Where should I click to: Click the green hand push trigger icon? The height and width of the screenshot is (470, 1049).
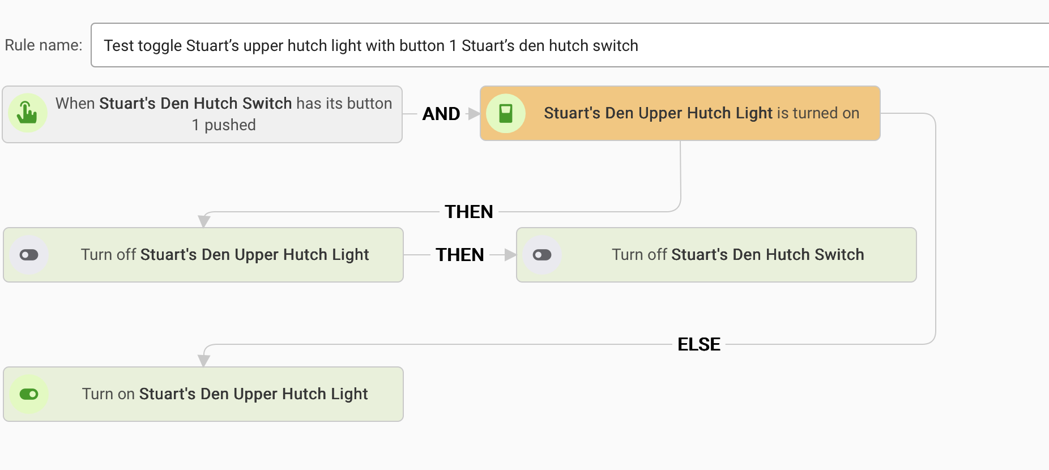coord(27,113)
